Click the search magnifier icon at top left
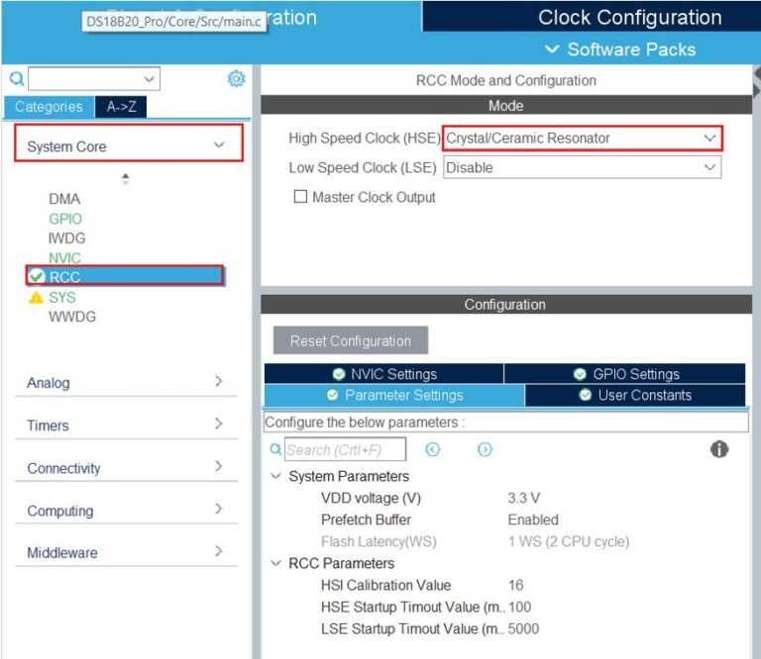The height and width of the screenshot is (659, 761). [x=17, y=79]
